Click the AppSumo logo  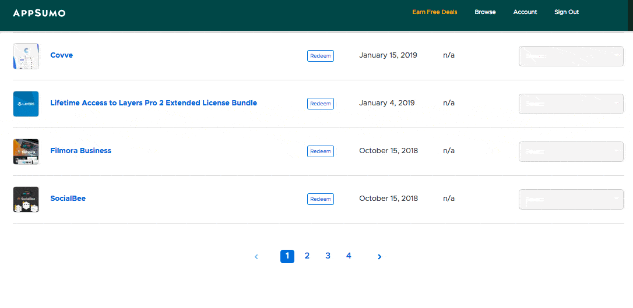[39, 12]
